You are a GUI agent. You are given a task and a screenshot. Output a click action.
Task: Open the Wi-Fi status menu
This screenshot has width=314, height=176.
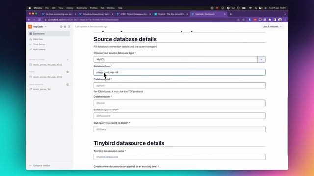click(x=250, y=8)
